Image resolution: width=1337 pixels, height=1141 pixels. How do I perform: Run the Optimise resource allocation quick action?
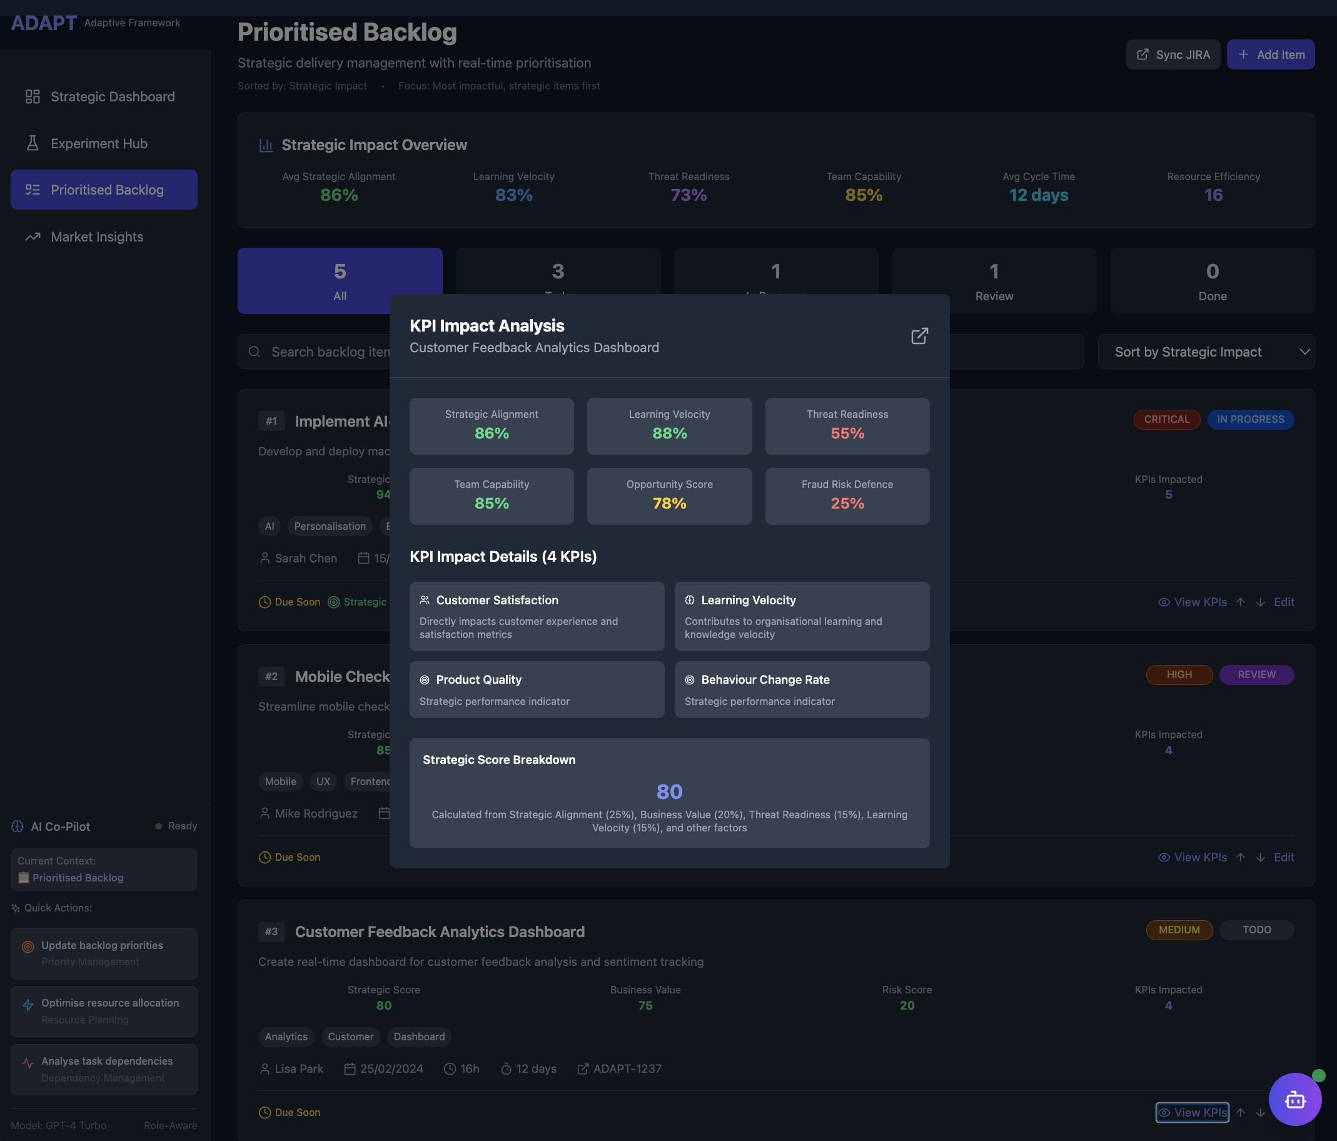click(104, 1011)
